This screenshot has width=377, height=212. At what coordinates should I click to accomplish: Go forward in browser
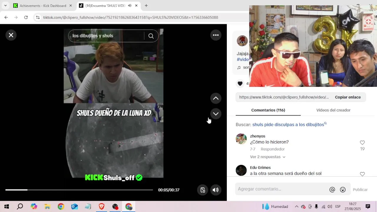click(16, 17)
